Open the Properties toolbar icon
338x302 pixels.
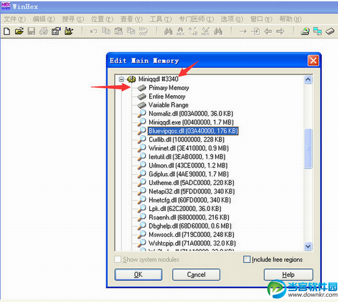56,32
